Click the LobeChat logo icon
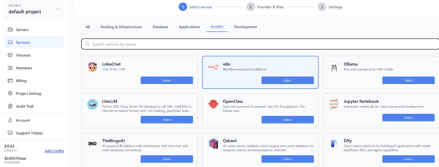The height and width of the screenshot is (167, 439). pyautogui.click(x=92, y=67)
